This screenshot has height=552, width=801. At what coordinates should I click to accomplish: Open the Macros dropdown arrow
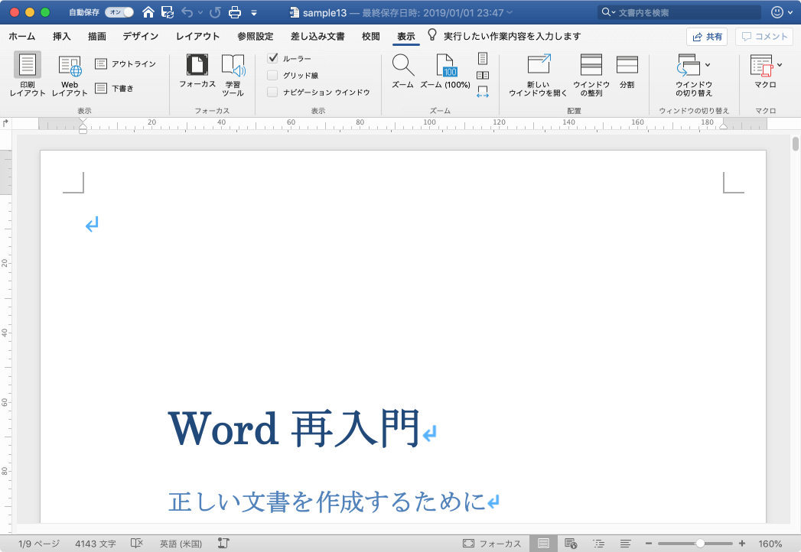(780, 65)
